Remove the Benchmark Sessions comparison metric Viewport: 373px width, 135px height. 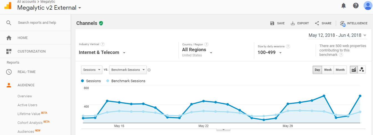coord(149,70)
